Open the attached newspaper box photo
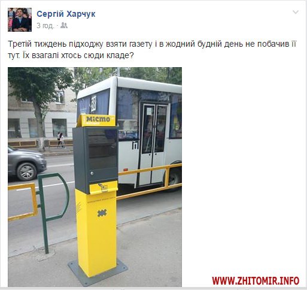The height and width of the screenshot is (290, 307). 95,177
